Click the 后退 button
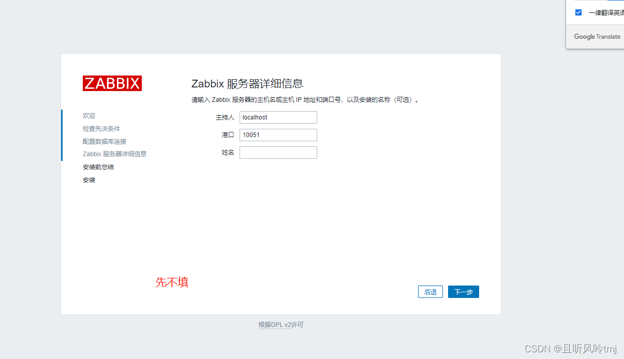 430,292
